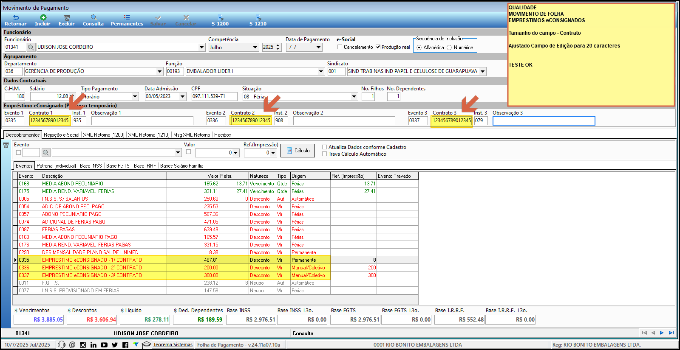Expand the Funcionário name dropdown
The width and height of the screenshot is (680, 350).
(x=202, y=47)
